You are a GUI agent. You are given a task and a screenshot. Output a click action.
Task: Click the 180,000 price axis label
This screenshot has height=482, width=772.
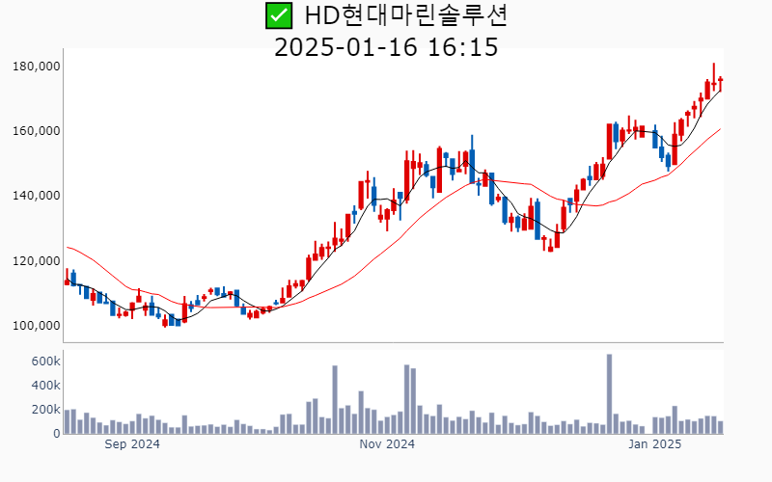pyautogui.click(x=37, y=66)
